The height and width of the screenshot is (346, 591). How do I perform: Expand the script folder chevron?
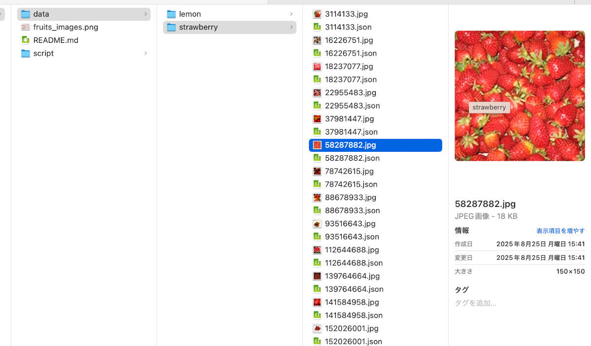click(x=145, y=53)
